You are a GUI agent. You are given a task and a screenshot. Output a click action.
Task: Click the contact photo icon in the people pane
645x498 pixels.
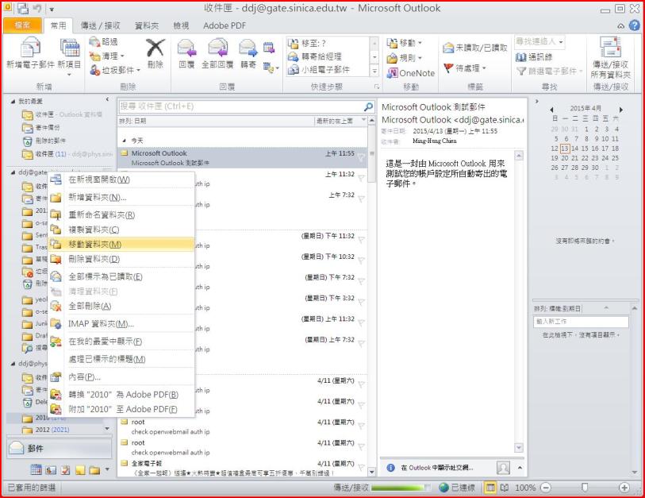pyautogui.click(x=503, y=468)
